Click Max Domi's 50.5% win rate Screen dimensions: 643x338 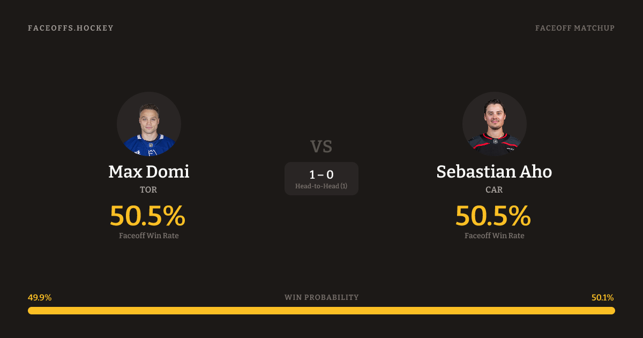tap(147, 216)
